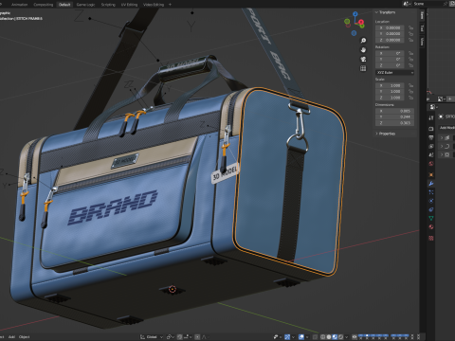Toggle lock on Location X
Screen dimensions: 455x341
410,27
